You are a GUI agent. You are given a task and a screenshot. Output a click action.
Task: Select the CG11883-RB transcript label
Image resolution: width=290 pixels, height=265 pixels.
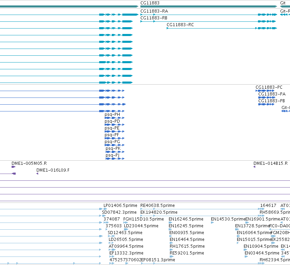(x=154, y=18)
